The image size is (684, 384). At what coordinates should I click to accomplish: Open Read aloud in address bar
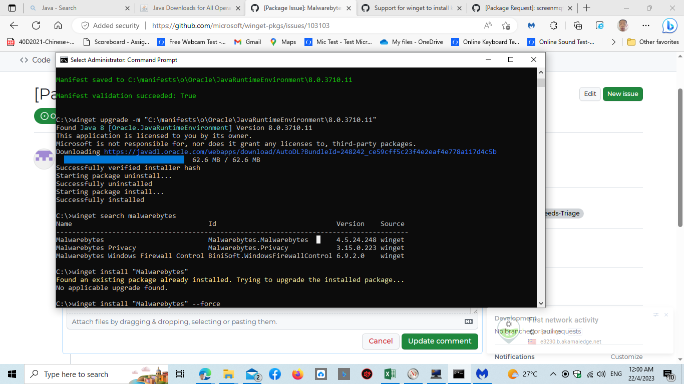point(488,25)
